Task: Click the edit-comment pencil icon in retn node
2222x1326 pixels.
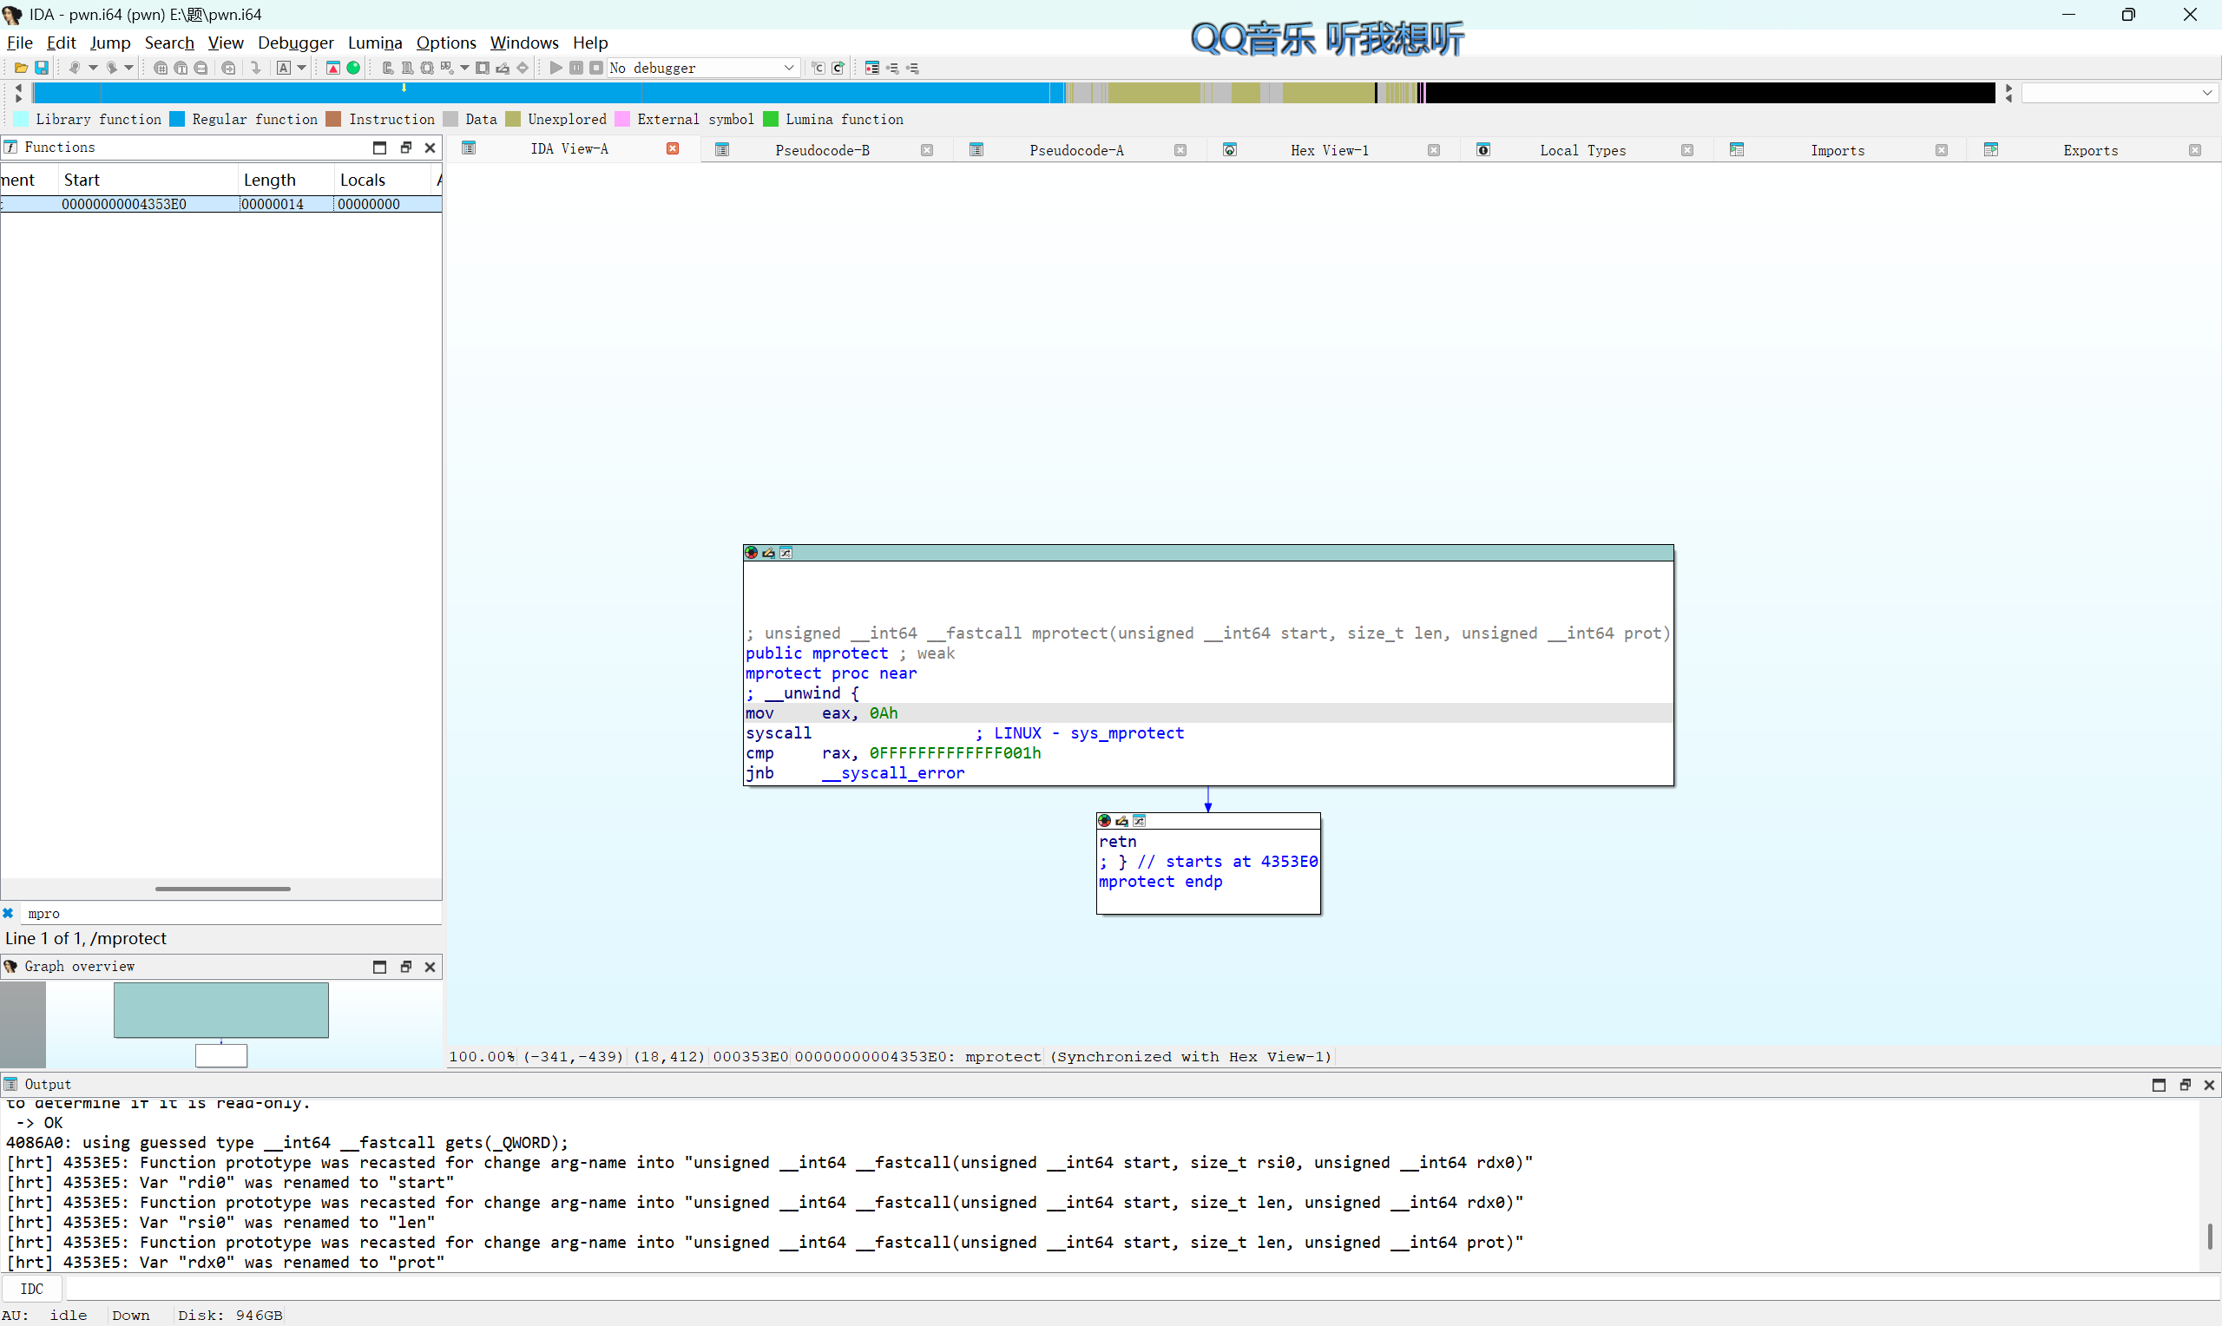Action: (x=1122, y=821)
